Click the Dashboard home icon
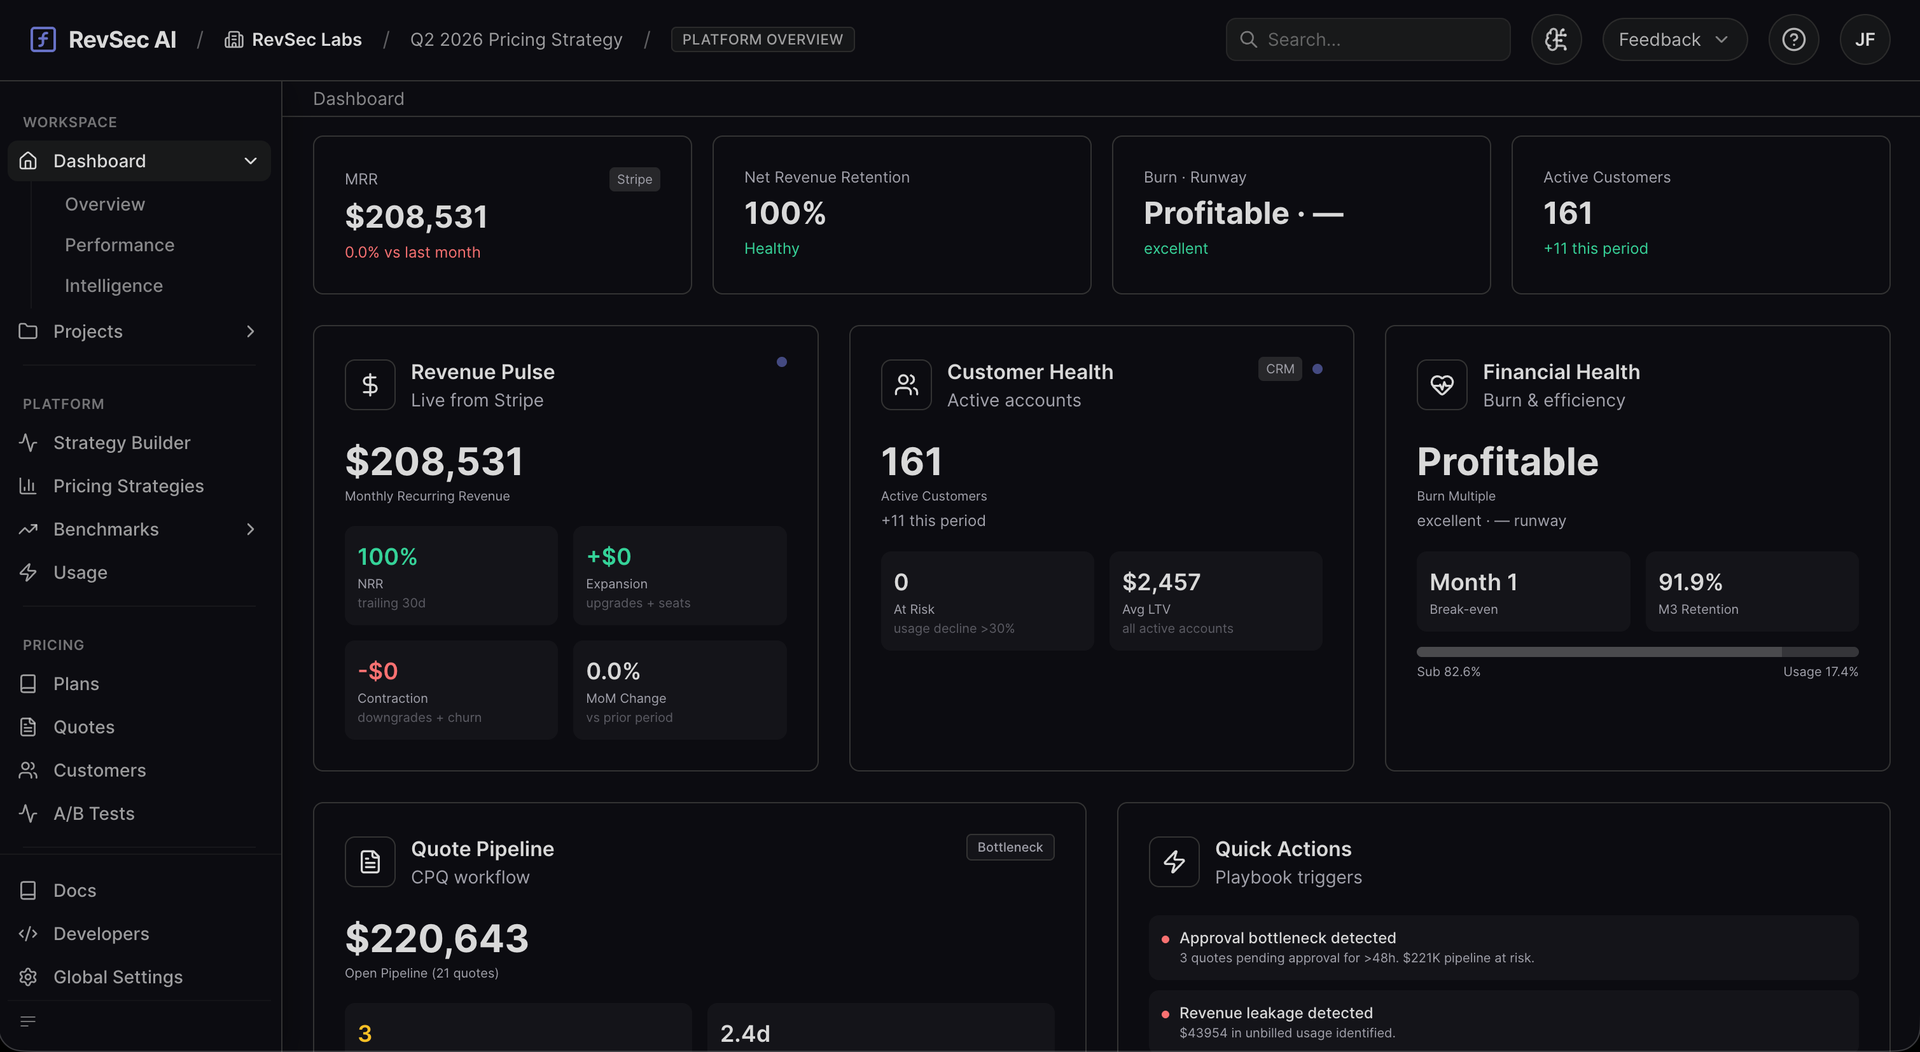This screenshot has height=1052, width=1920. click(x=27, y=161)
